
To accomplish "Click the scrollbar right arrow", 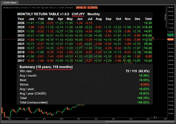I will [174, 122].
